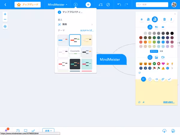Open the emoji icons tab
Viewport: 180px width, 135px height.
150,57
